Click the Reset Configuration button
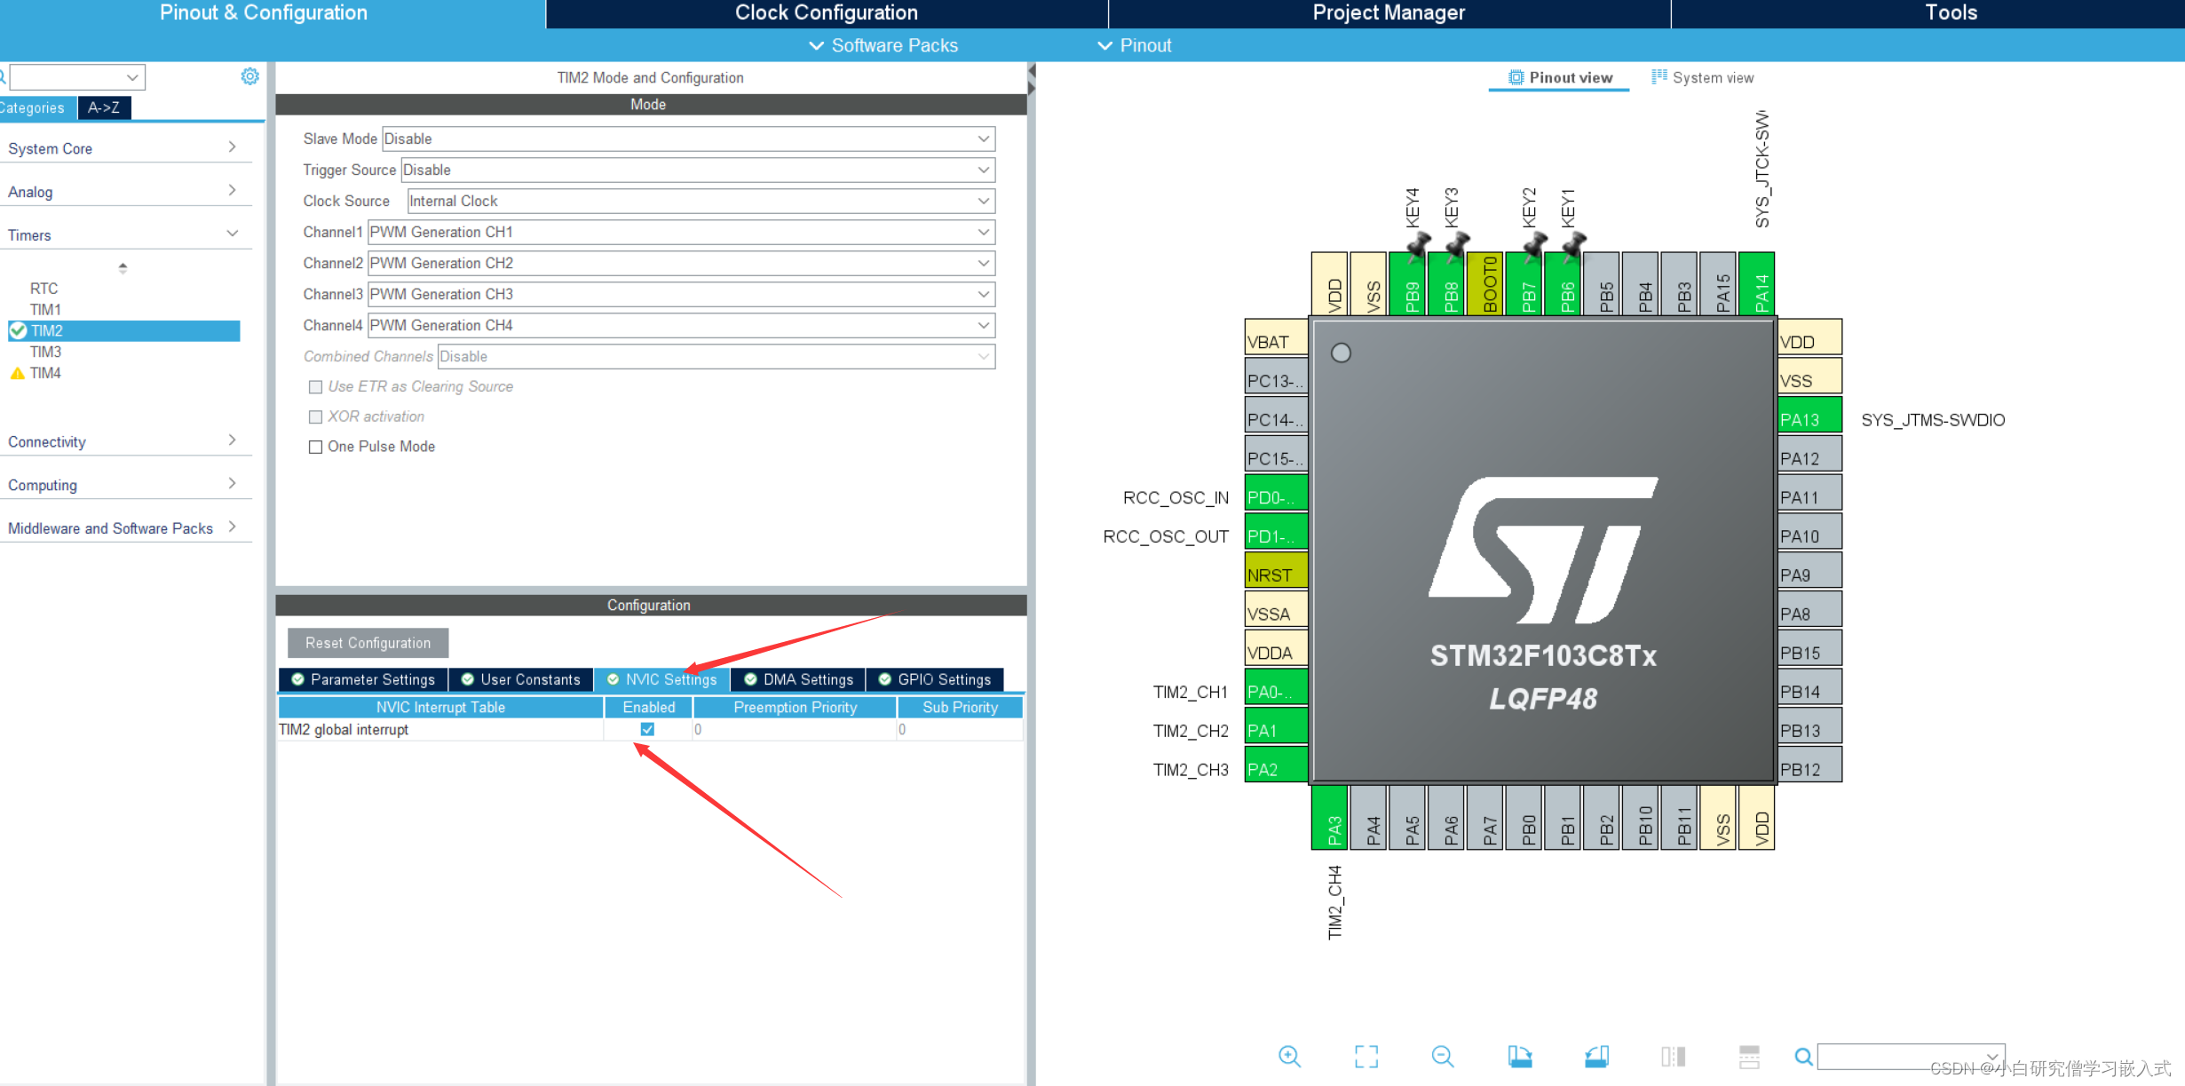This screenshot has width=2185, height=1086. coord(368,643)
